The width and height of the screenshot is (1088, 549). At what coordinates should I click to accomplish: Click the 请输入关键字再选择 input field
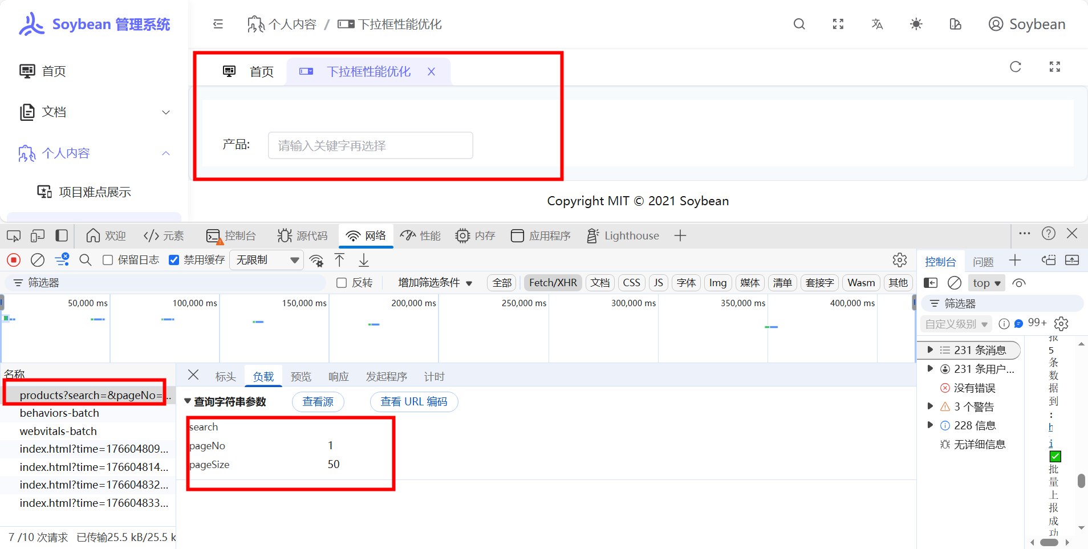pos(370,145)
